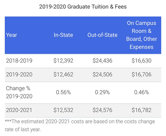Viewport: 166px width, 136px height.
Task: Select the Change % 2019-2020 row label
Action: point(19,92)
